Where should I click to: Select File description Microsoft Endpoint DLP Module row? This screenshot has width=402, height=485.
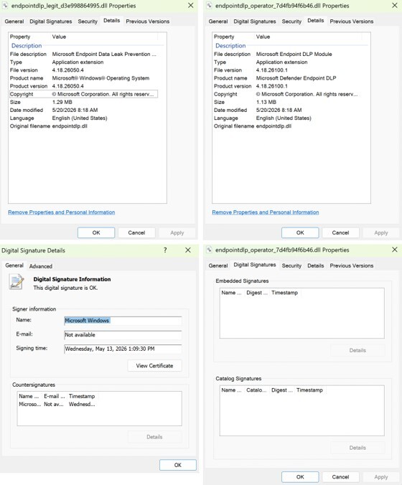pyautogui.click(x=287, y=54)
